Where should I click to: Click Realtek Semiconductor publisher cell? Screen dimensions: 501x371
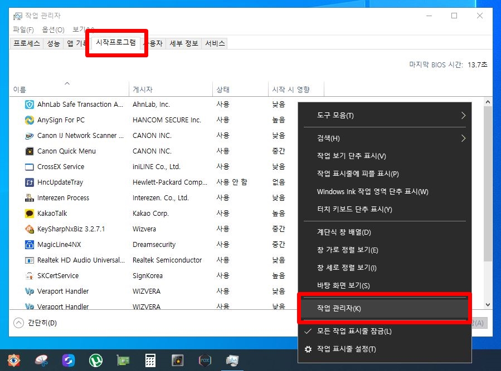(167, 260)
